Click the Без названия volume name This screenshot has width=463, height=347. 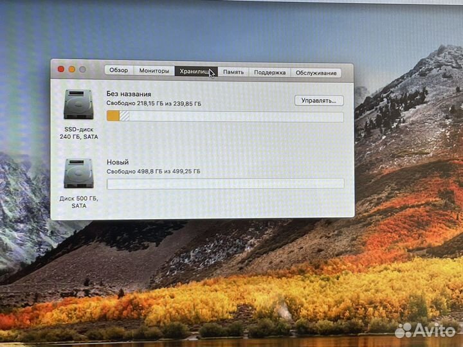pos(129,94)
